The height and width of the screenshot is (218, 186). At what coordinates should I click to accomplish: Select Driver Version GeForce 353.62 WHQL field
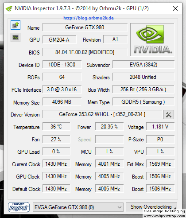(102, 114)
